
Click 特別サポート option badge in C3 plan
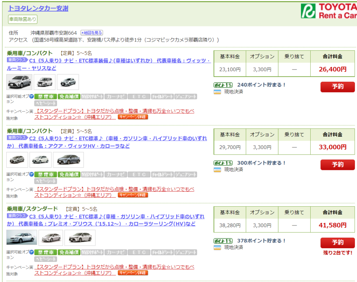[92, 252]
